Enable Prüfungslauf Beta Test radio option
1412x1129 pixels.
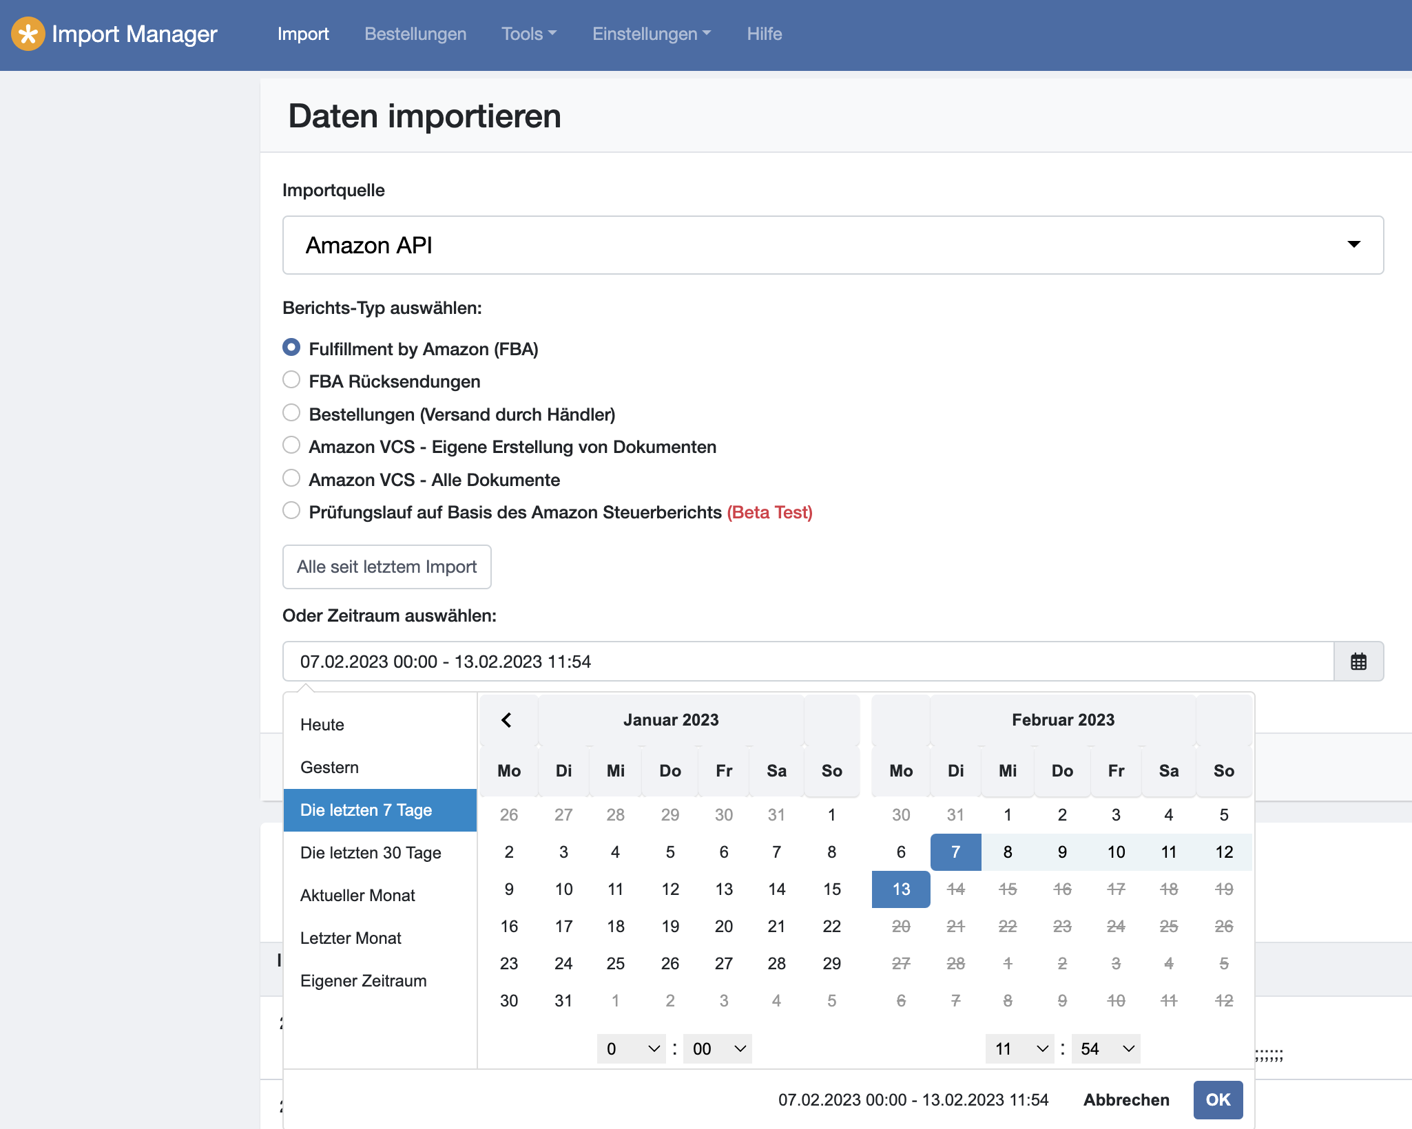[291, 511]
